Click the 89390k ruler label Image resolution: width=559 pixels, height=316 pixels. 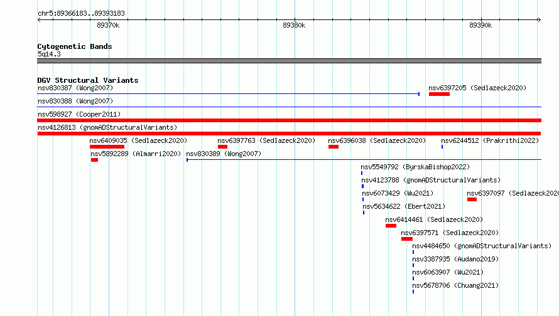click(x=480, y=25)
